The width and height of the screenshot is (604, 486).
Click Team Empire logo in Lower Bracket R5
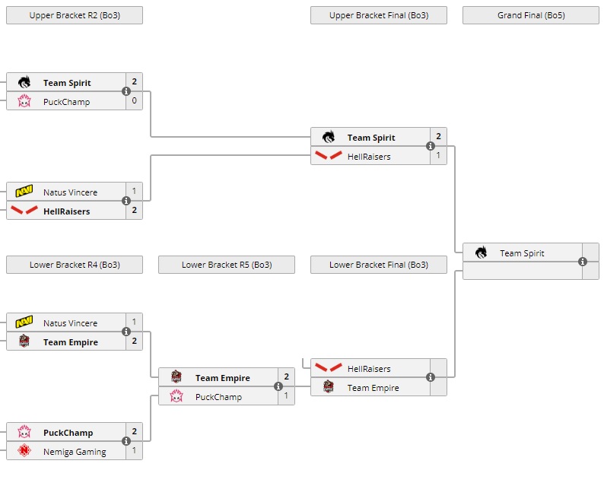(176, 377)
